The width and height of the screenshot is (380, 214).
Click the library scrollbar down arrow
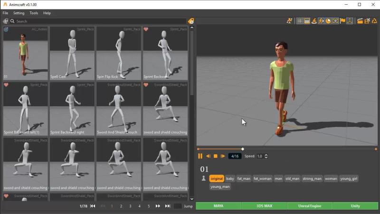[x=192, y=199]
